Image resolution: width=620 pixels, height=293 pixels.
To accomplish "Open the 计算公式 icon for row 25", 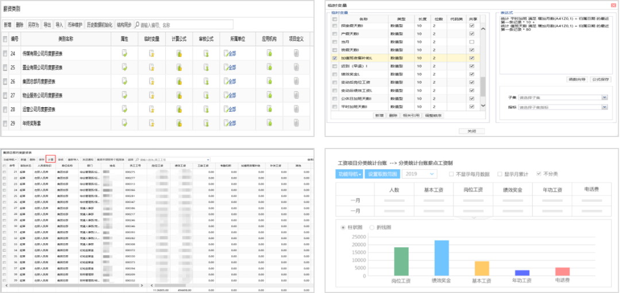I will pyautogui.click(x=179, y=68).
